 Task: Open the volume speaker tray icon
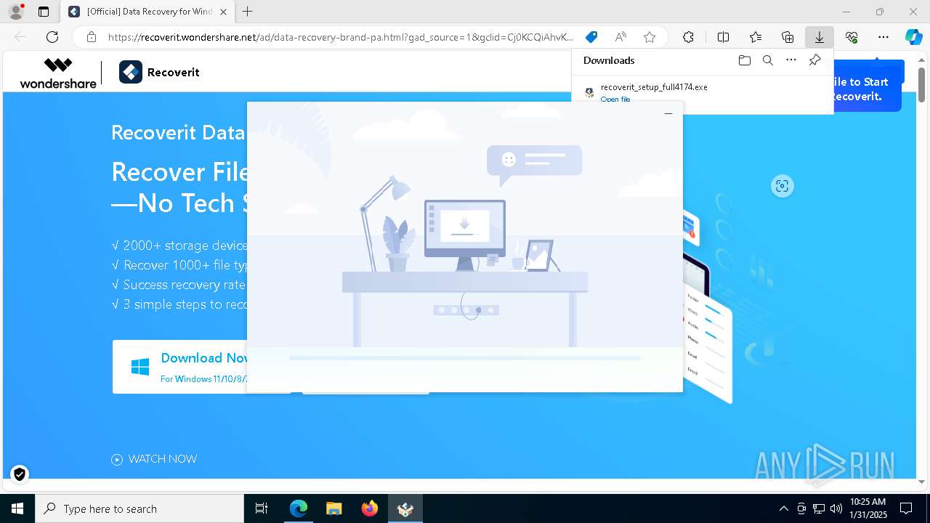836,508
